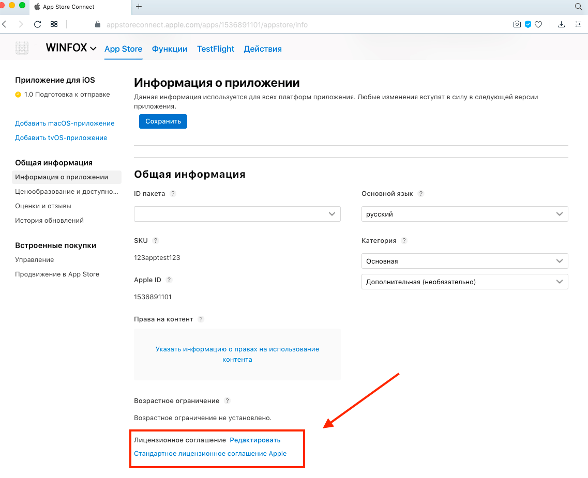
Task: Click help icon next to SKU
Action: coord(156,241)
